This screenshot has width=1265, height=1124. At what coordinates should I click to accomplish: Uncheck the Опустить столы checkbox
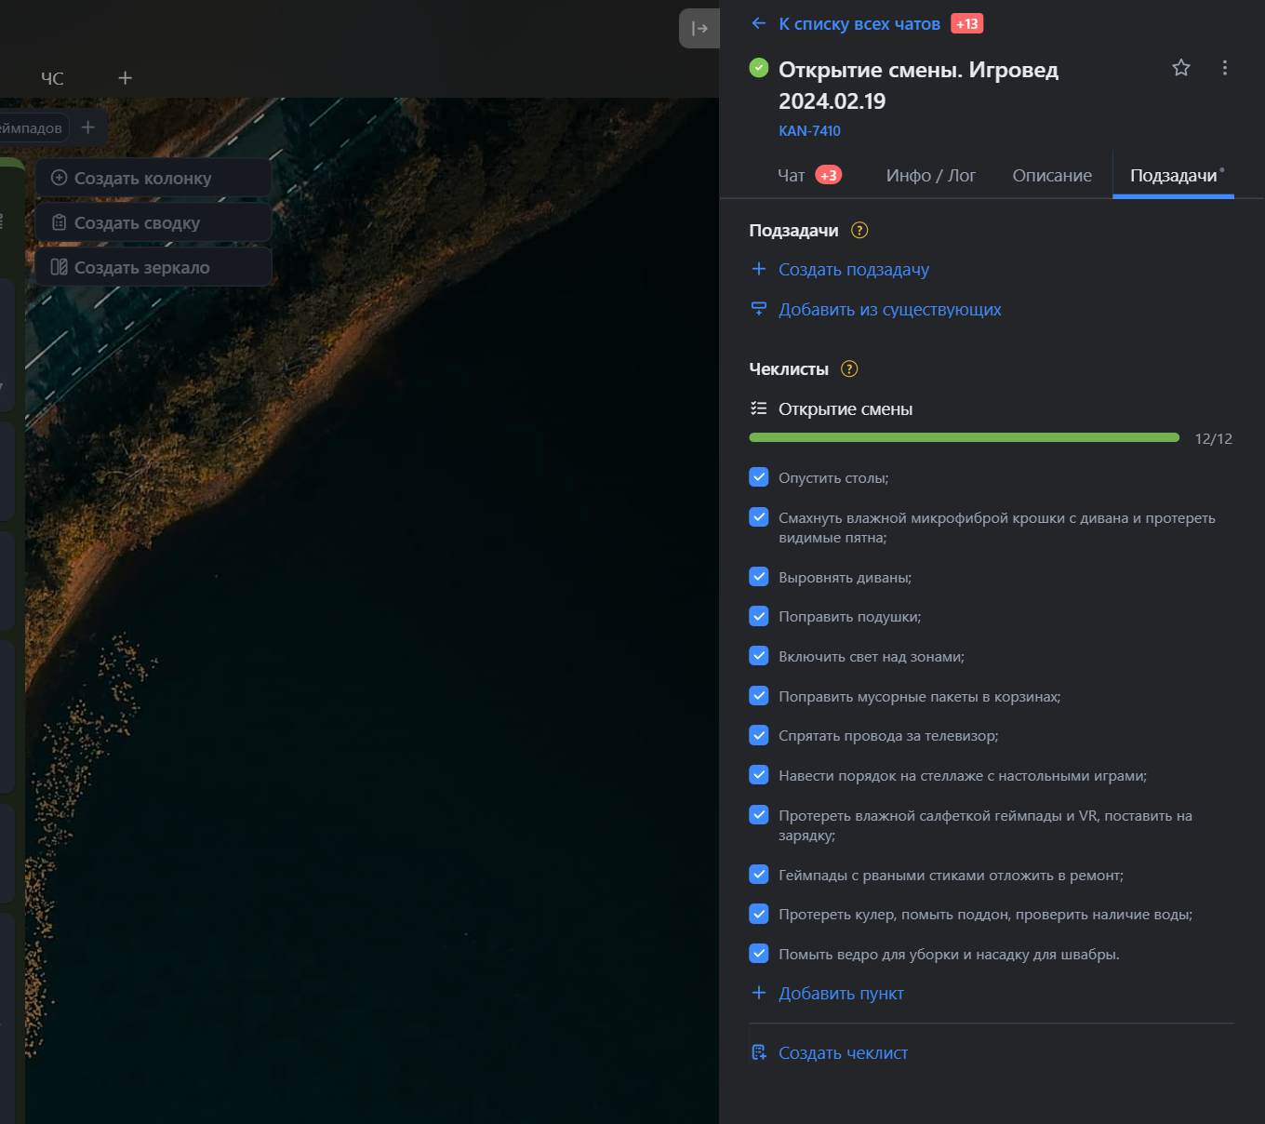coord(759,477)
